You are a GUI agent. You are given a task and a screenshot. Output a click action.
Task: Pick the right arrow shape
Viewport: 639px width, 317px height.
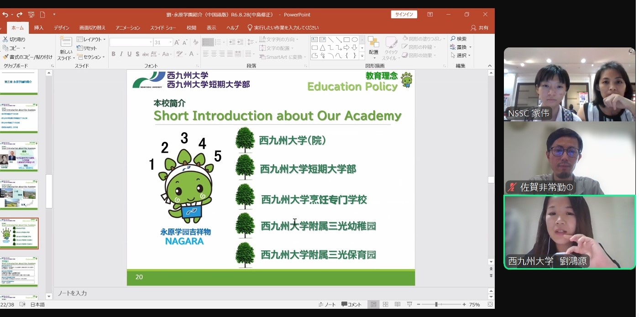tap(347, 47)
